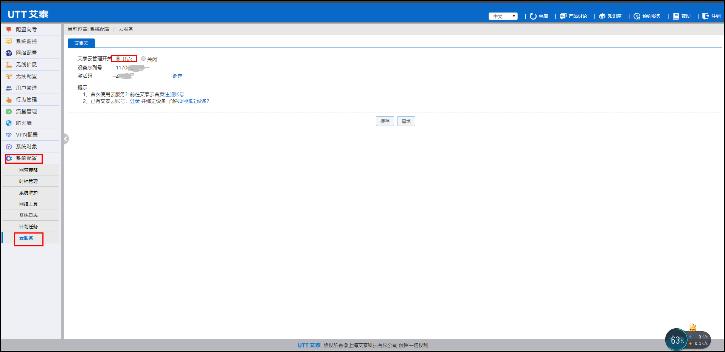Click the 帮助 book icon
Viewport: 725px width, 352px height.
(676, 16)
